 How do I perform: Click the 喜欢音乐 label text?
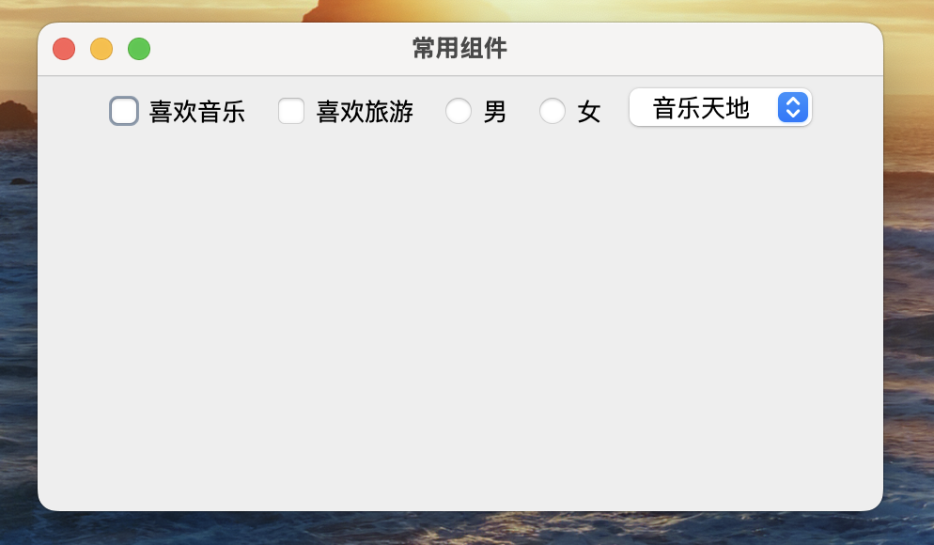coord(197,112)
